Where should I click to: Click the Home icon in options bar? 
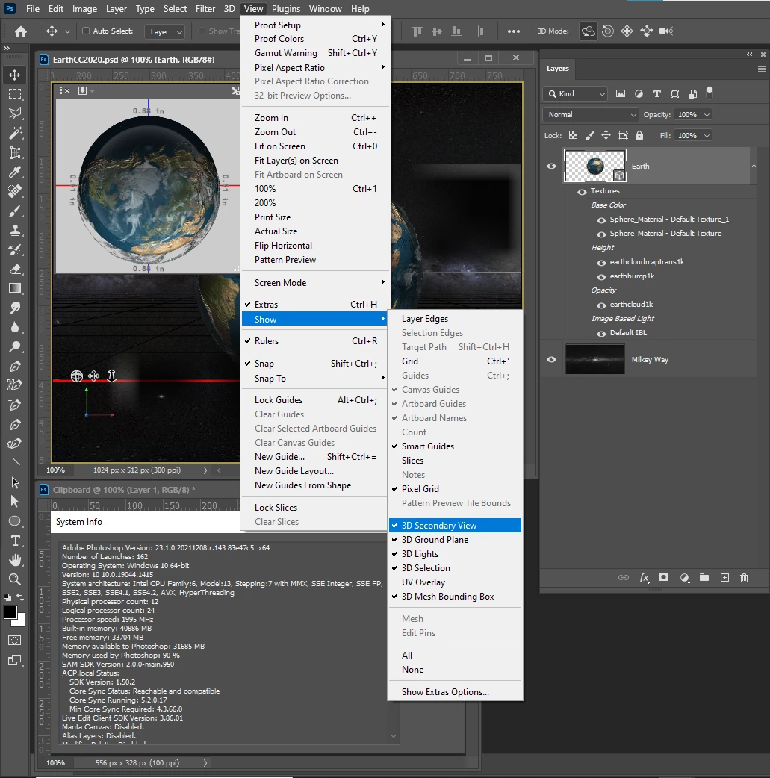pos(21,31)
